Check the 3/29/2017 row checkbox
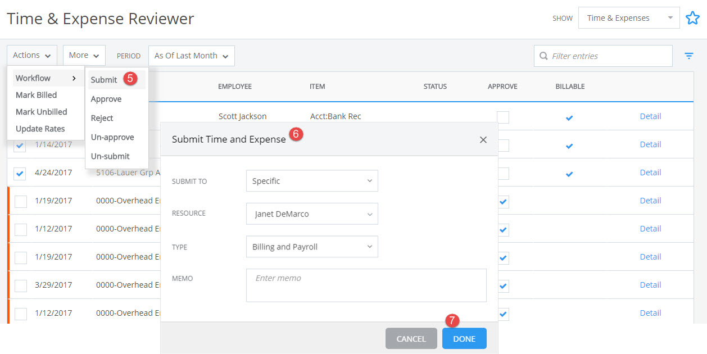The height and width of the screenshot is (354, 707). [x=20, y=285]
